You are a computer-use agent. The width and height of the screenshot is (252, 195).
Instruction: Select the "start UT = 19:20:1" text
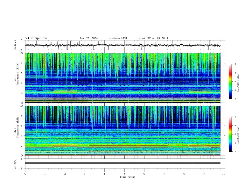[154, 38]
